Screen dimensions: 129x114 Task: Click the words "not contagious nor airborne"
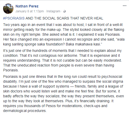pyautogui.click(x=55, y=55)
